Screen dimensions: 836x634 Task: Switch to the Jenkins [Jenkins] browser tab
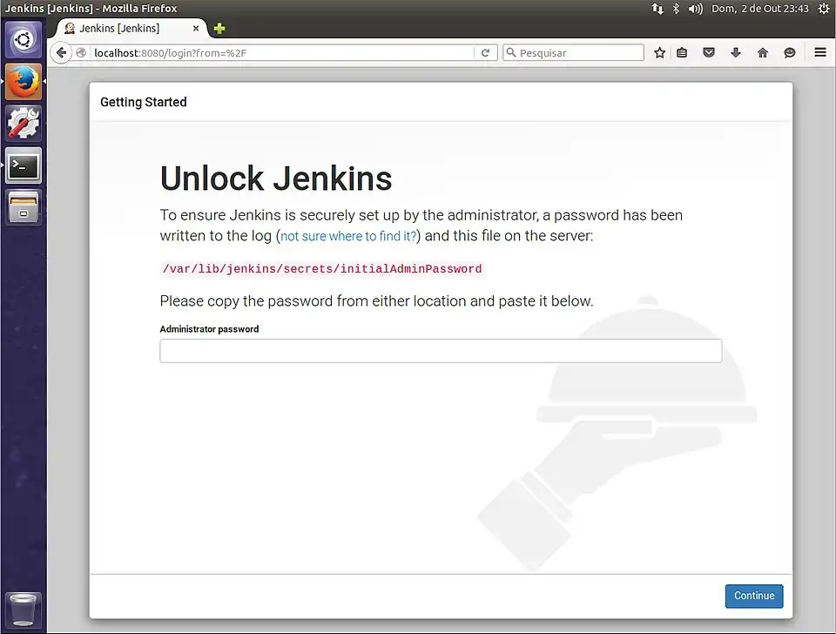[x=122, y=27]
